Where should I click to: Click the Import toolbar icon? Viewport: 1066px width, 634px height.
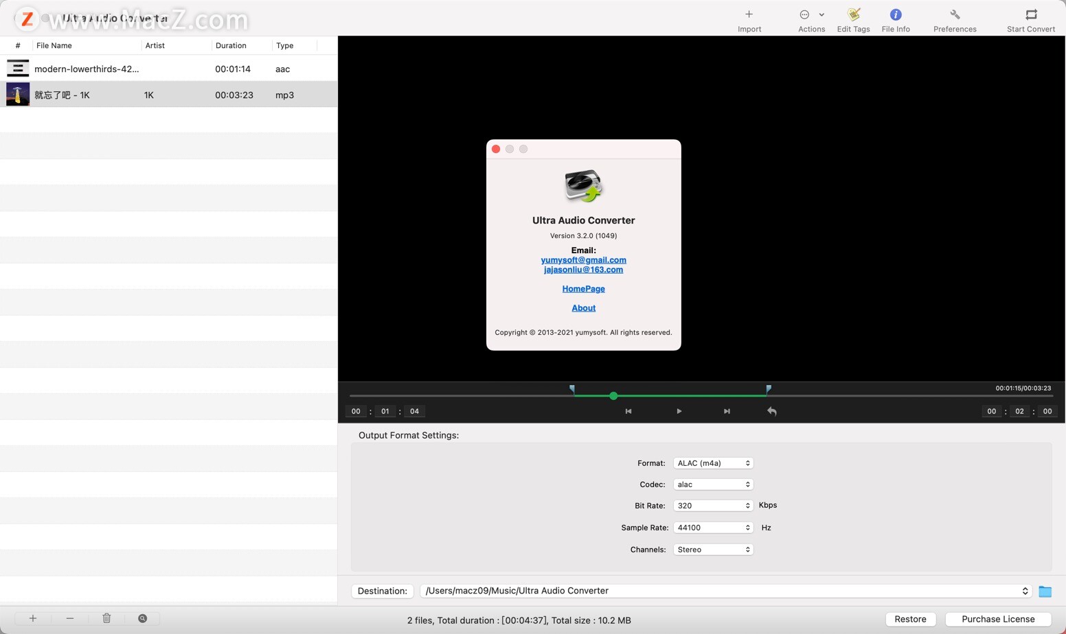tap(749, 14)
